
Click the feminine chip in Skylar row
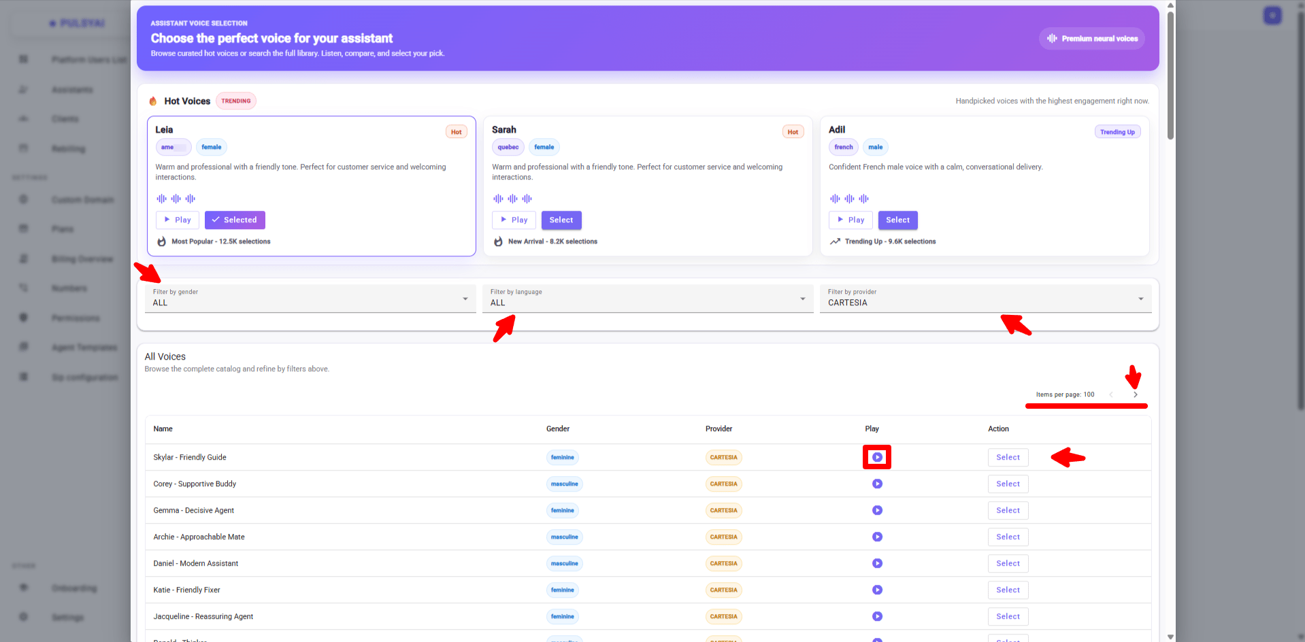click(563, 458)
